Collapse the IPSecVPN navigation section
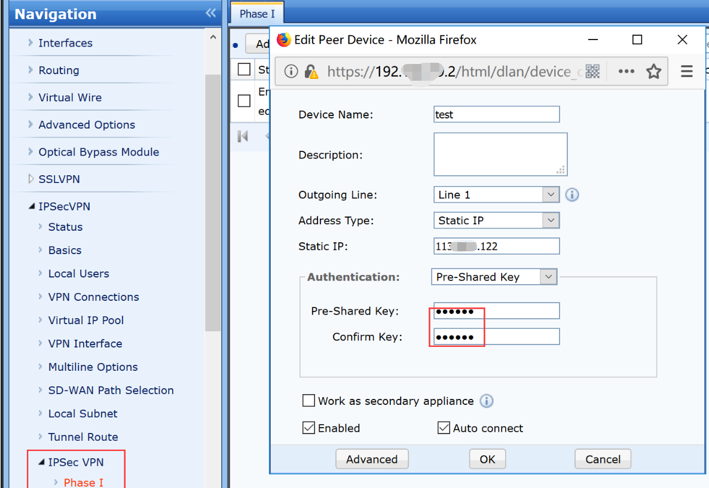The width and height of the screenshot is (709, 488). tap(31, 206)
